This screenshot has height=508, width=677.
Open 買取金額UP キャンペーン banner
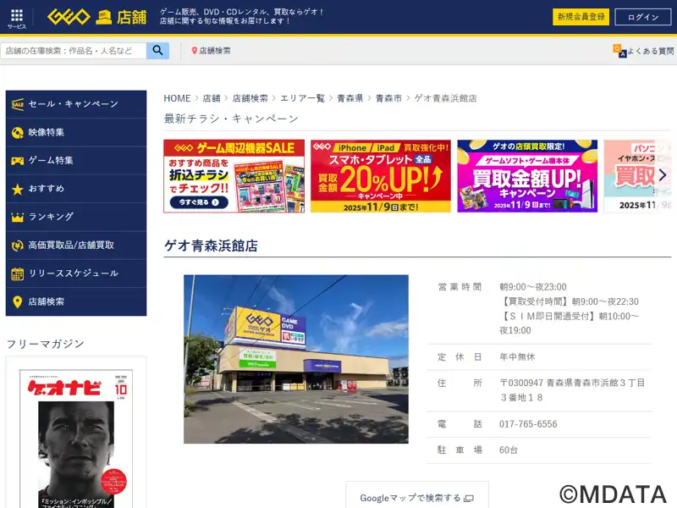click(527, 176)
